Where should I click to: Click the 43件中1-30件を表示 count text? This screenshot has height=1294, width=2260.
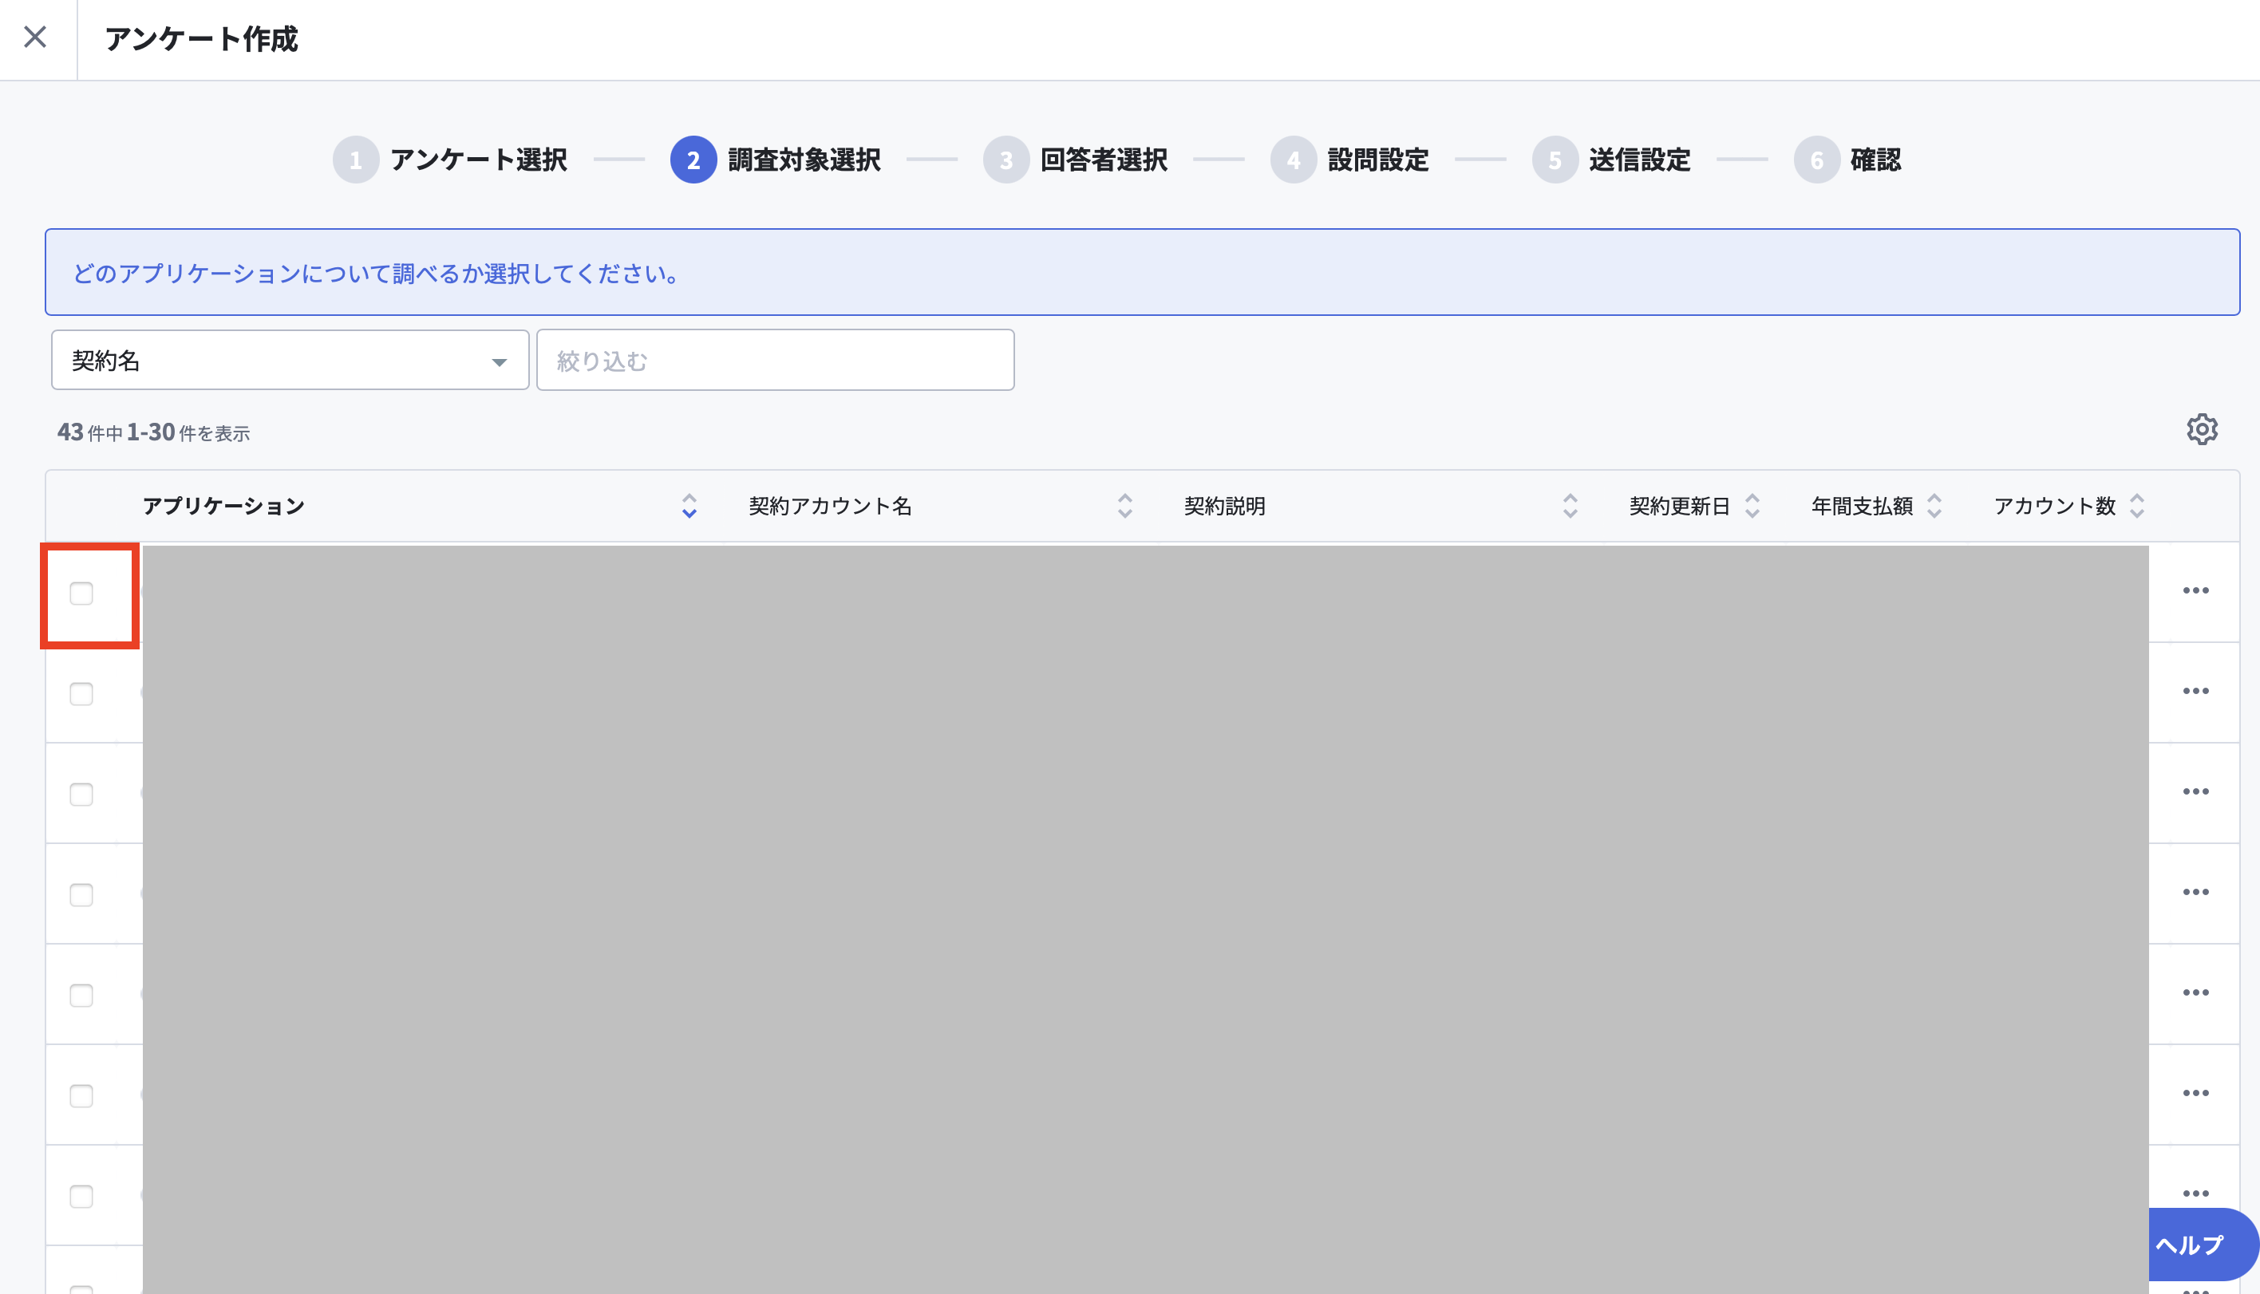click(x=154, y=433)
